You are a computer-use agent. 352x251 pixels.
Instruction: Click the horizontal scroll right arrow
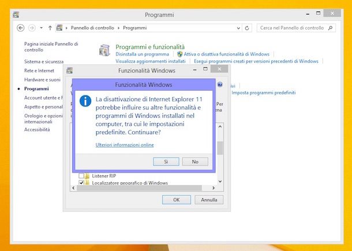pos(214,188)
